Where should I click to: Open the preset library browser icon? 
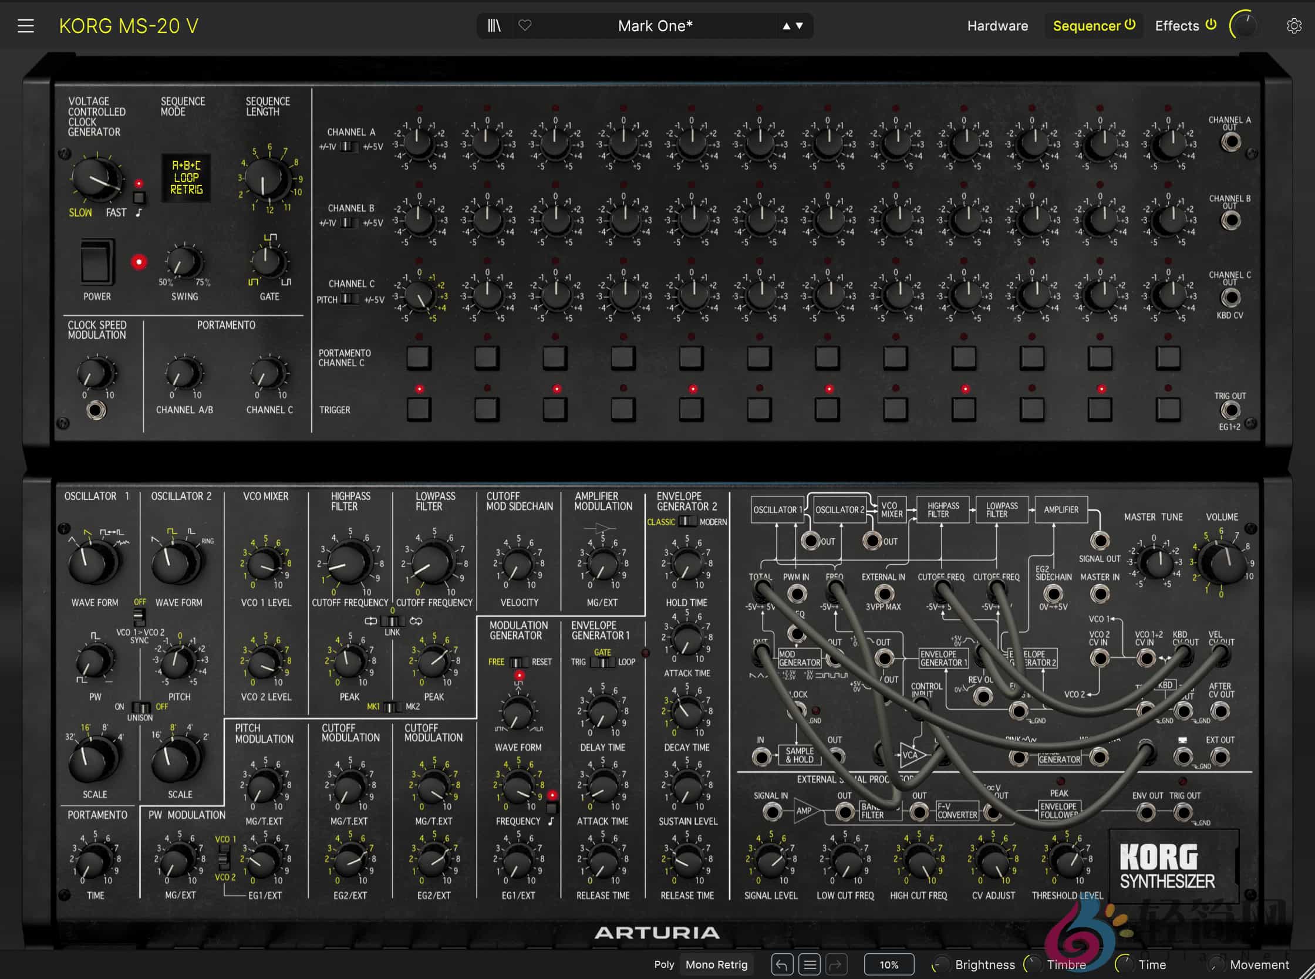pyautogui.click(x=494, y=26)
